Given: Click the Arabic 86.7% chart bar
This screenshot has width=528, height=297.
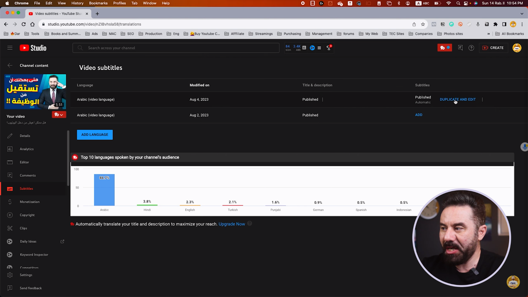Looking at the screenshot, I should (104, 190).
